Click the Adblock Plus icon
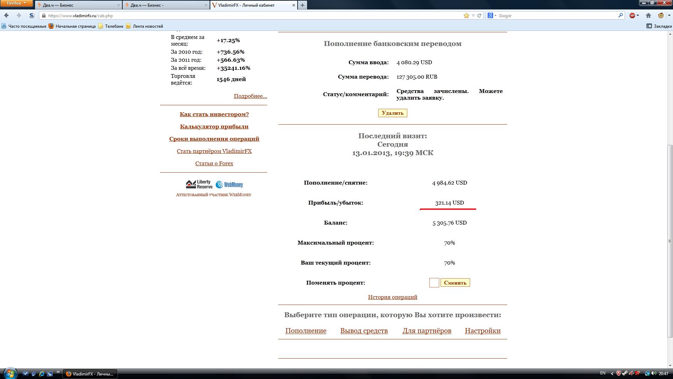 tap(632, 15)
